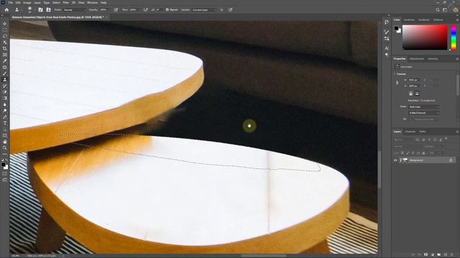Image resolution: width=460 pixels, height=258 pixels.
Task: Toggle airbrush build-up effects button
Action: 145,9
